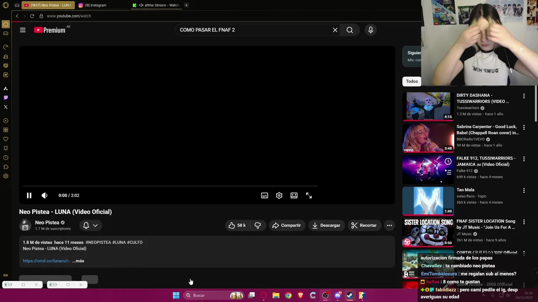Open the orcd.co link in description
This screenshot has height=302, width=538.
[46, 261]
